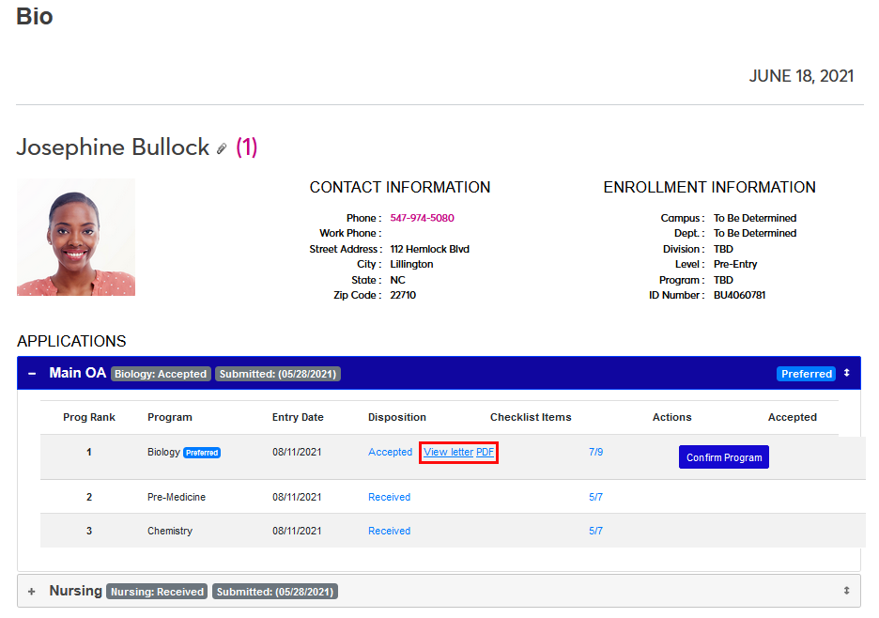Click the reorder arrows on Main OA header
The height and width of the screenshot is (618, 879).
coord(846,373)
